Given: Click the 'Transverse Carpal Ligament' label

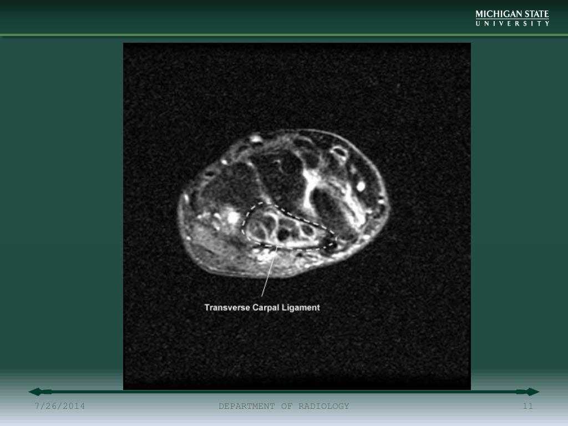Looking at the screenshot, I should (262, 307).
